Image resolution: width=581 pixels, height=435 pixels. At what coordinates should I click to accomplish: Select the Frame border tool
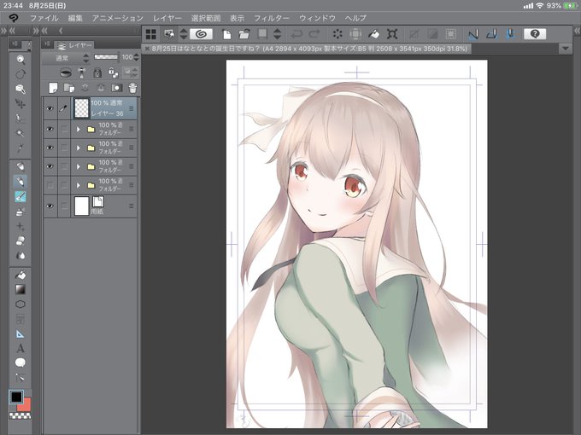point(21,319)
